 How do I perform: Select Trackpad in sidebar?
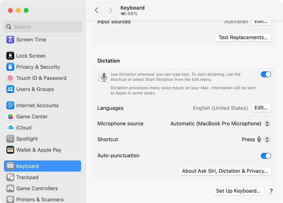(43, 177)
